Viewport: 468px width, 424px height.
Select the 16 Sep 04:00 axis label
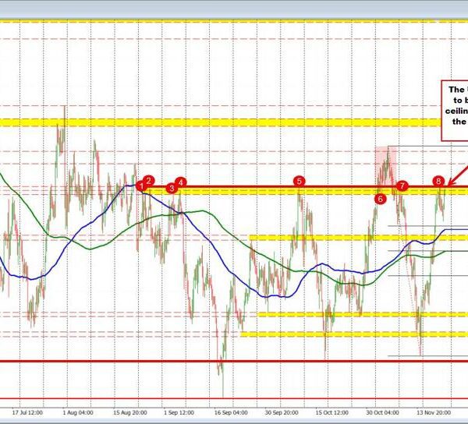(x=231, y=412)
